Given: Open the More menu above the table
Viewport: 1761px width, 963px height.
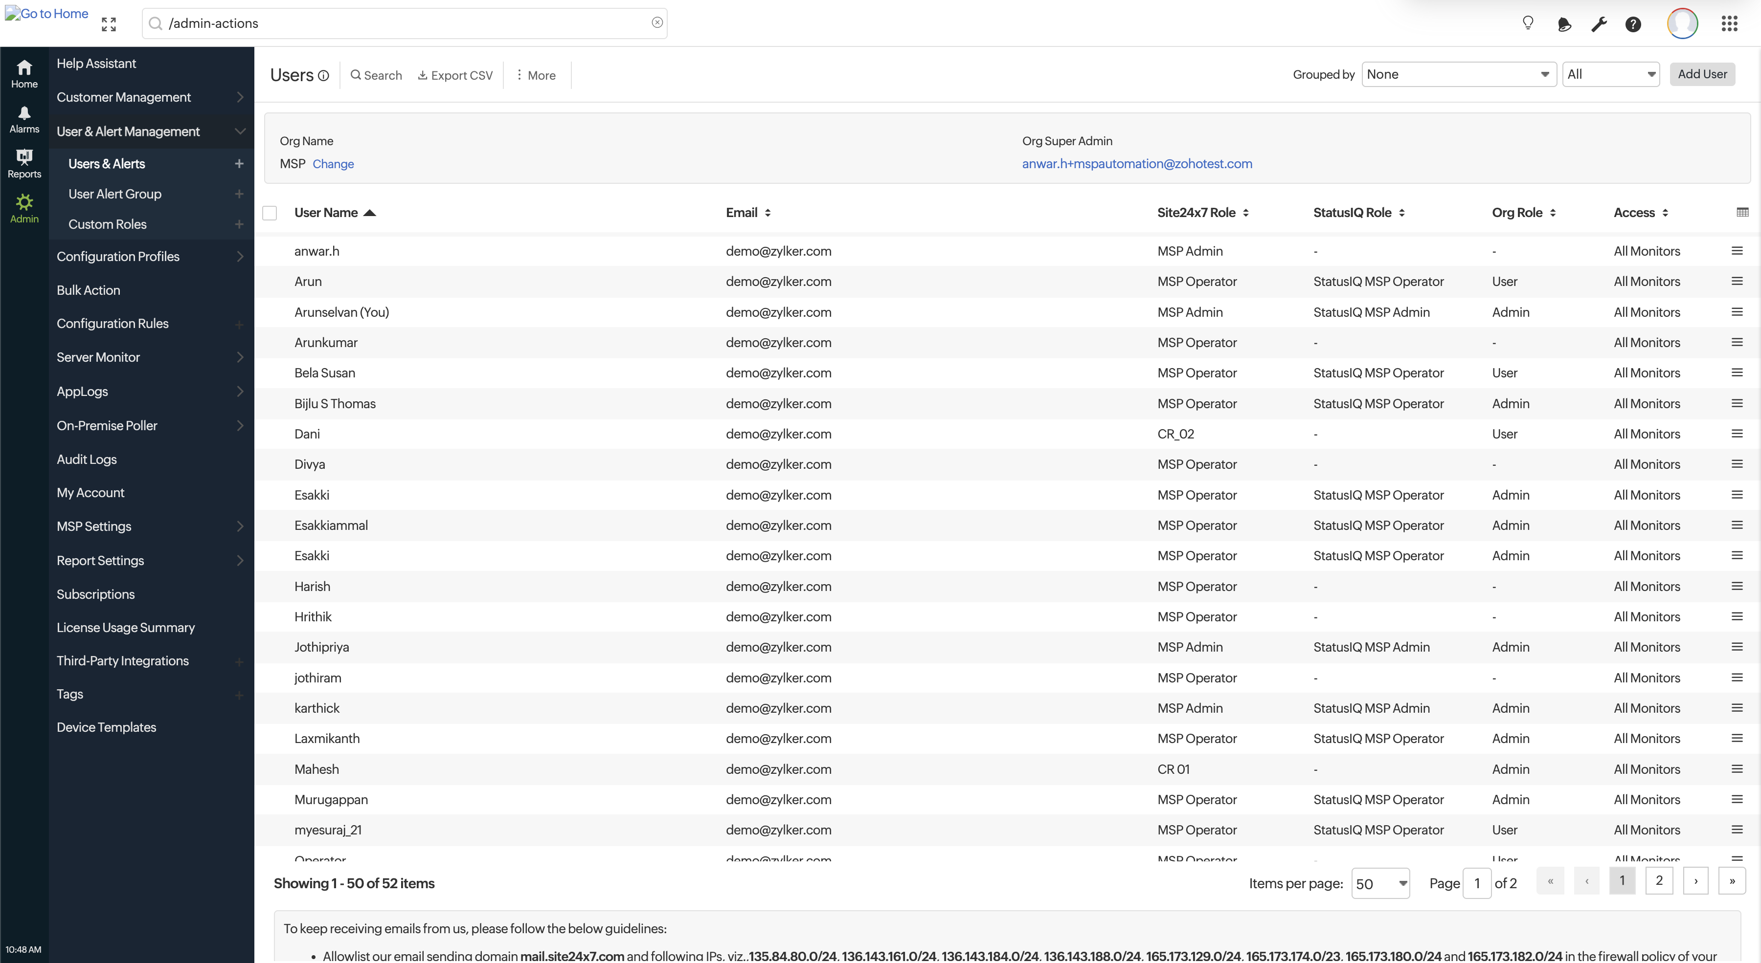Looking at the screenshot, I should pyautogui.click(x=536, y=75).
